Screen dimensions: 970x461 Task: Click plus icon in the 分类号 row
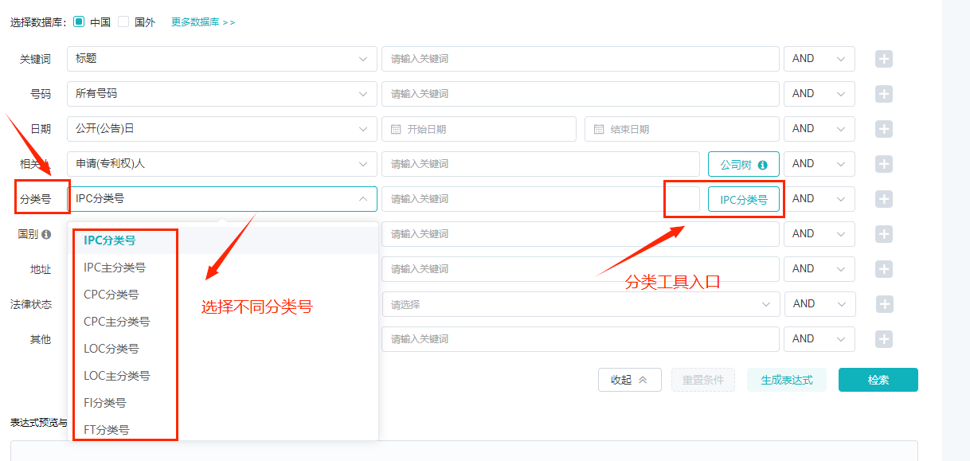pos(884,199)
